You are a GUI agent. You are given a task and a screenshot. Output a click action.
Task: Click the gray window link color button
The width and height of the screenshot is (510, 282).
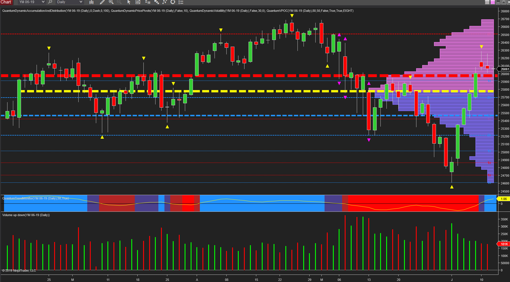coord(487,2)
